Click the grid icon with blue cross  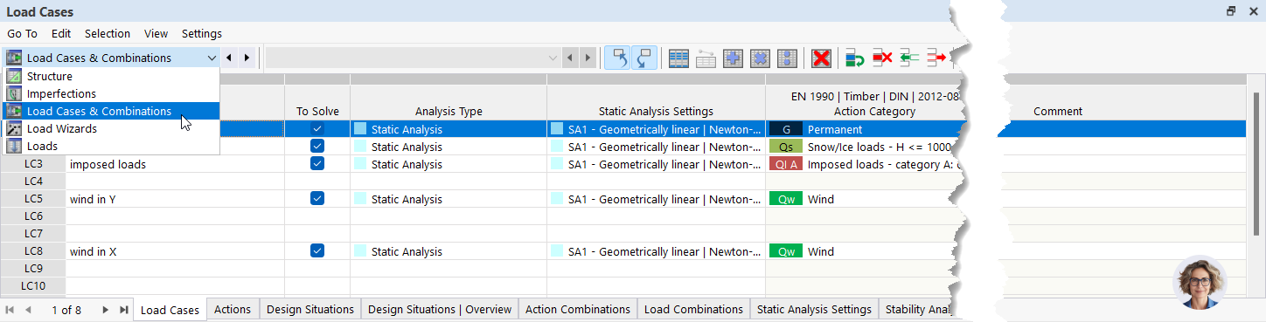coord(760,58)
